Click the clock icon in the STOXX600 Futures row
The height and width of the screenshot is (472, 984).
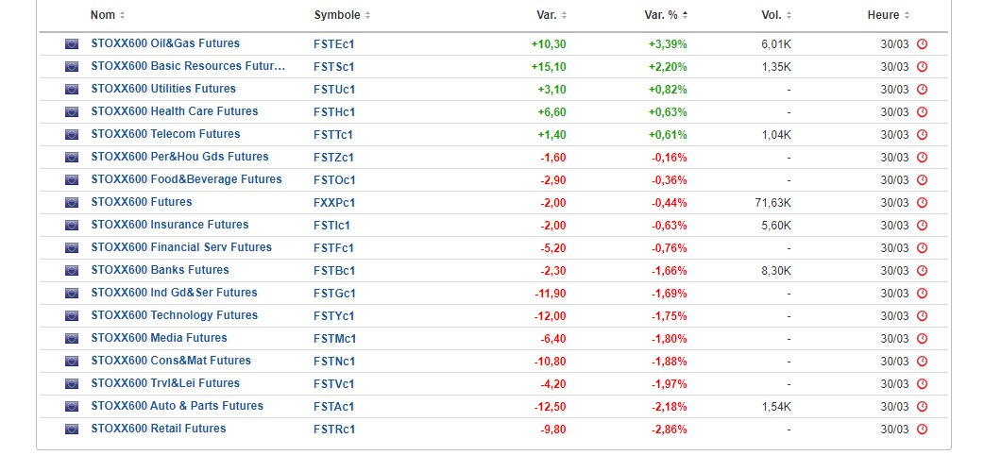(x=923, y=203)
